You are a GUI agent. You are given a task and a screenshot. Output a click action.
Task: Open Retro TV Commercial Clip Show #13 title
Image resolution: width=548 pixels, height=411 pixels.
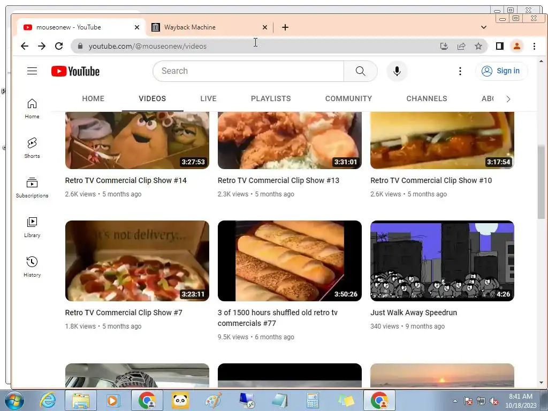click(x=278, y=180)
